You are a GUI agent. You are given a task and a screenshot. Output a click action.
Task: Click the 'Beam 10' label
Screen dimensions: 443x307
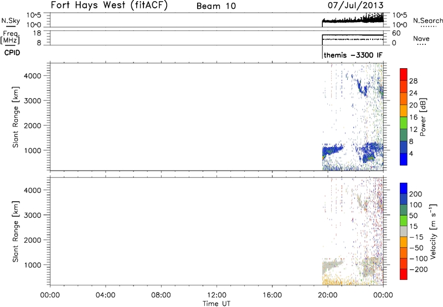[x=216, y=6]
